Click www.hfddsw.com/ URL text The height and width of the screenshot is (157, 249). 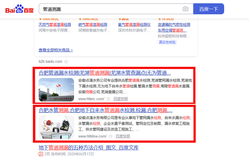pyautogui.click(x=92, y=136)
